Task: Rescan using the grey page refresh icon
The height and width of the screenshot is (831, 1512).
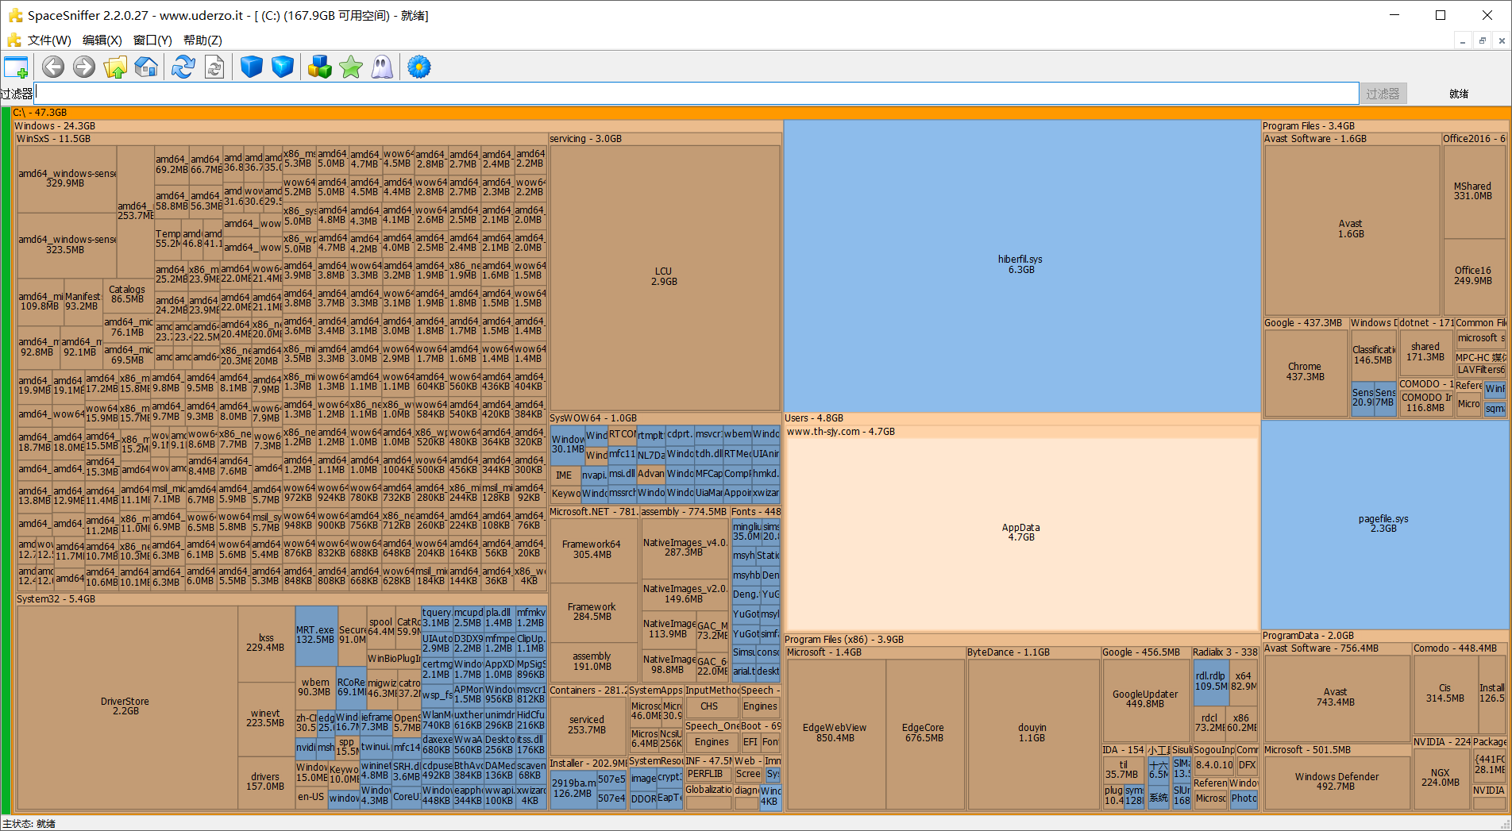Action: point(214,67)
